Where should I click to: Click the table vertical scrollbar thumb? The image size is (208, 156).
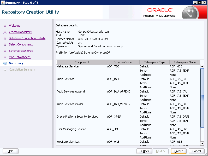pos(202,98)
